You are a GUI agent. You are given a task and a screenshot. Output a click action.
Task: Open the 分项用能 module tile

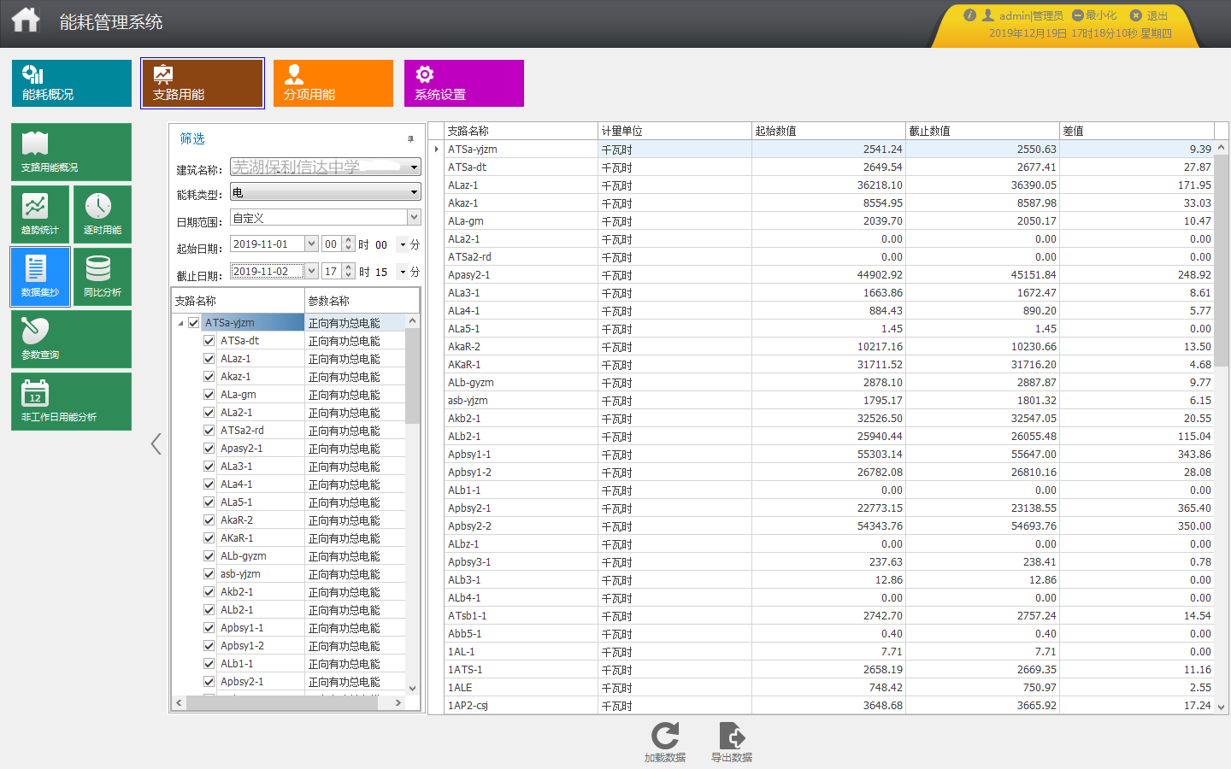click(x=333, y=83)
